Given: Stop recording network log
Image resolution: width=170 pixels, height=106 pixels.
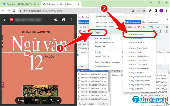Looking at the screenshot, I should point(80,31).
